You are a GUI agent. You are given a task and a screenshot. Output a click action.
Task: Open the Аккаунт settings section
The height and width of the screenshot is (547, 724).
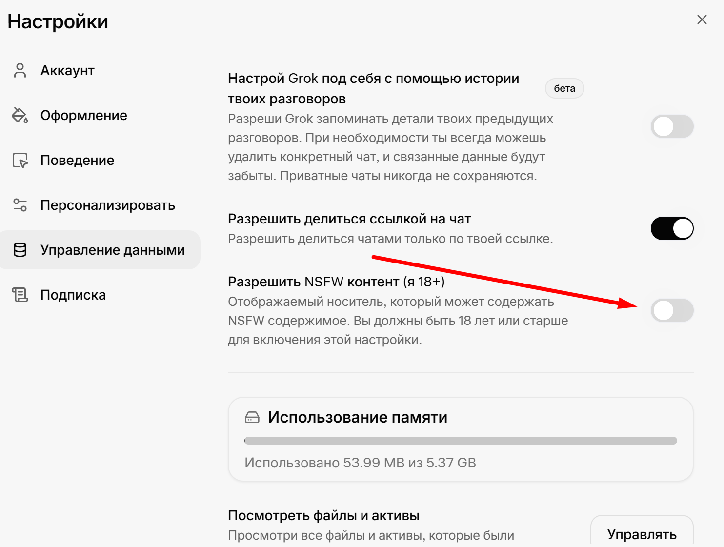pyautogui.click(x=67, y=70)
